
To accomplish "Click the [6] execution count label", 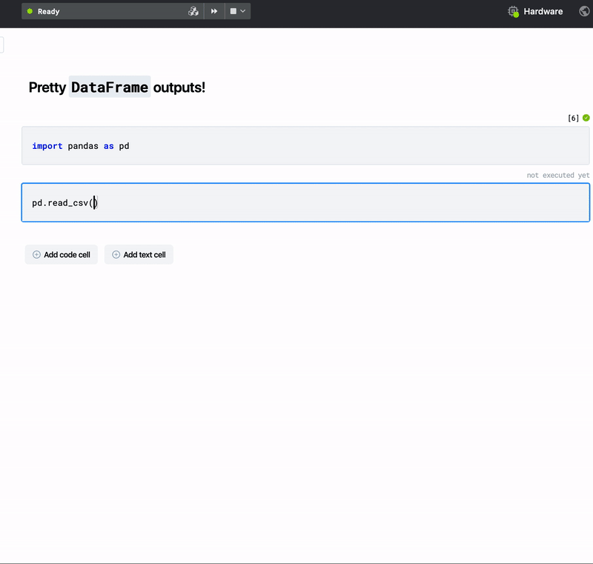I will tap(573, 118).
